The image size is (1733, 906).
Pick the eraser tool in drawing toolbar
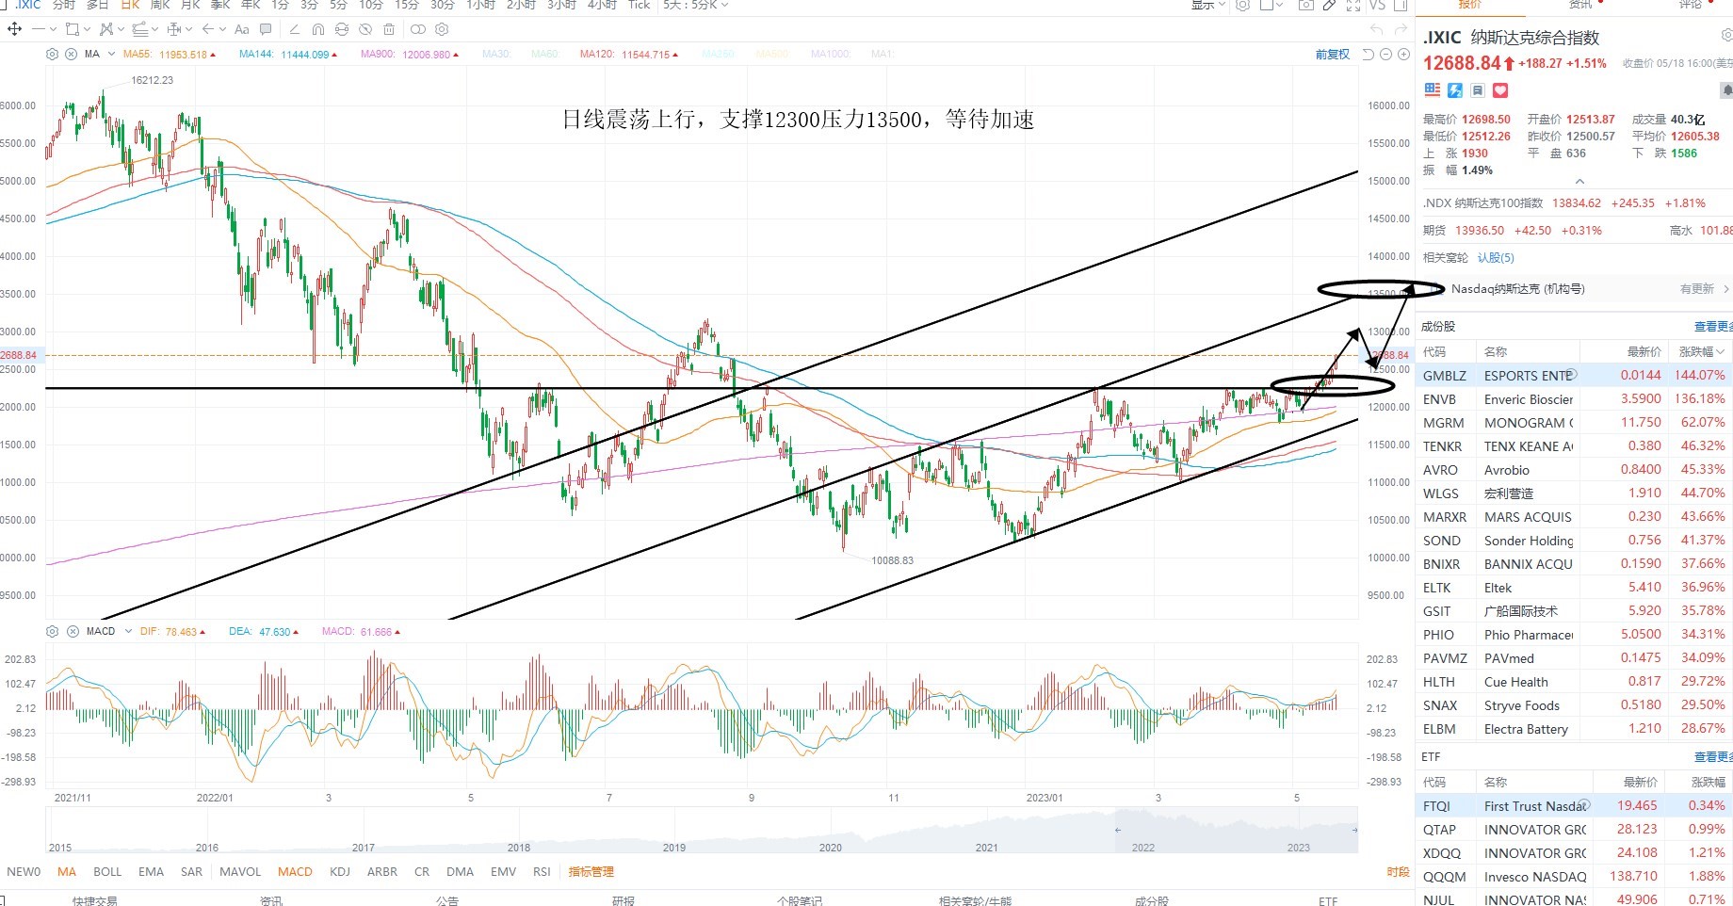296,29
